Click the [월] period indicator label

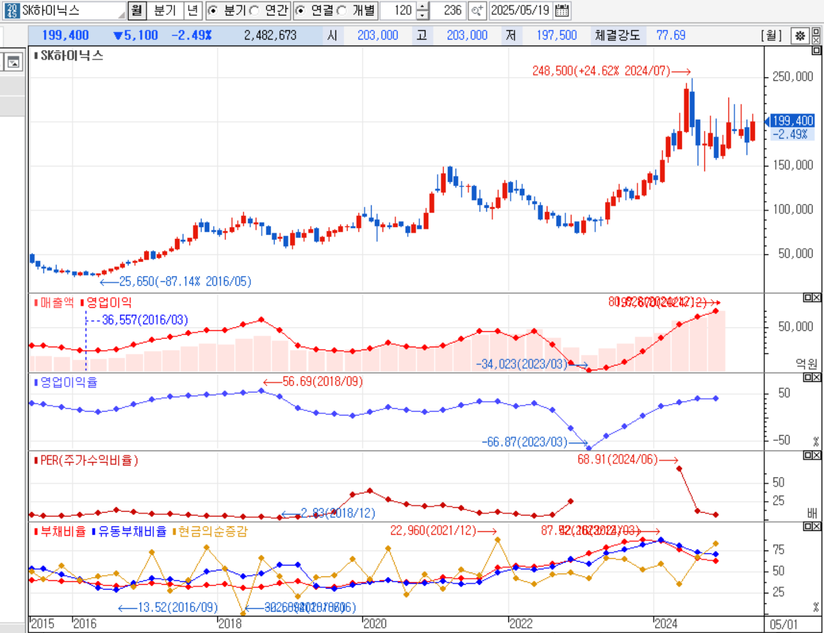tap(771, 36)
